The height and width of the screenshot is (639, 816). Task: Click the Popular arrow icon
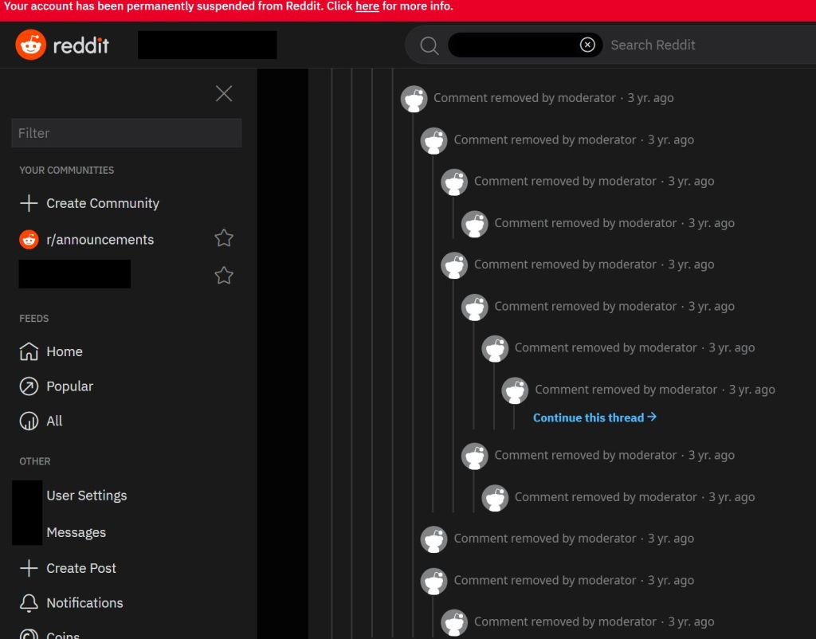click(29, 386)
